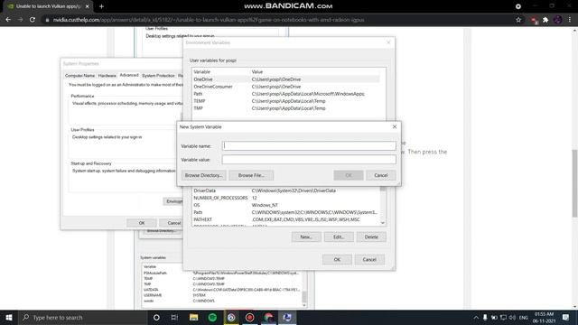Open the Chrome Extensions puzzle menu
The image size is (578, 325).
coord(545,20)
